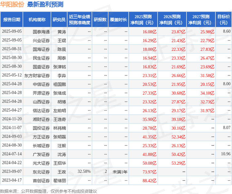Viewport: 232px width, 194px height.
Task: Click the 华阳股份 title text
Action: point(12,4)
